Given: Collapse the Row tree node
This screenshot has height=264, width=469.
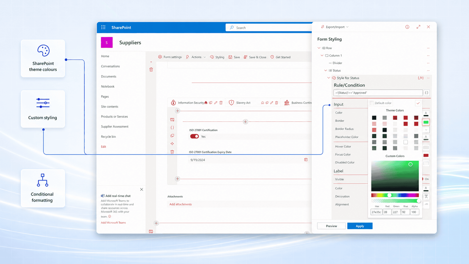Looking at the screenshot, I should (319, 48).
